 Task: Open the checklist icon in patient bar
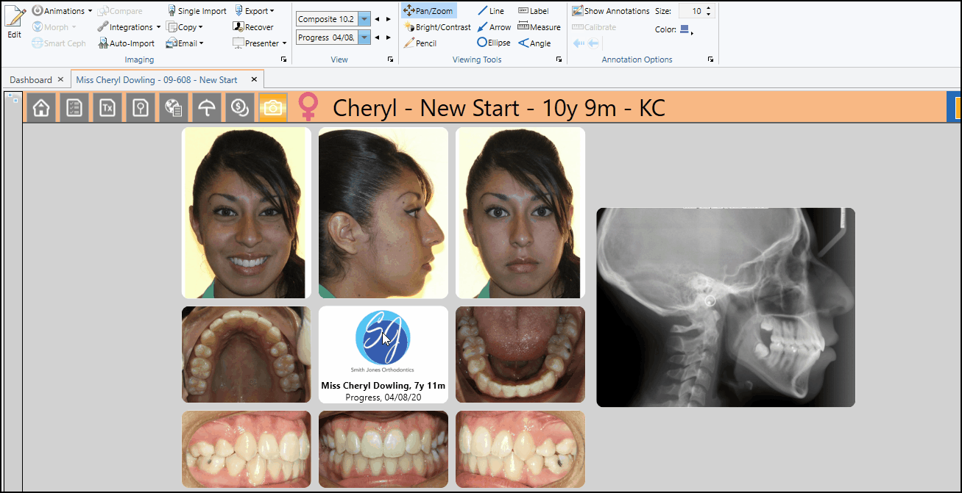tap(74, 108)
